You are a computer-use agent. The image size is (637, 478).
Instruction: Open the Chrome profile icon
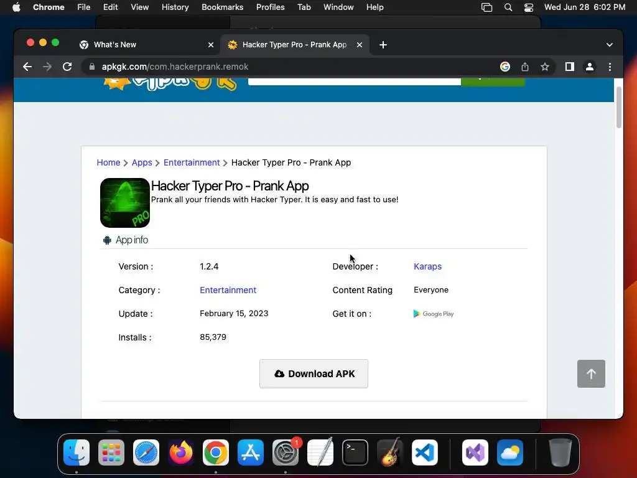click(590, 67)
